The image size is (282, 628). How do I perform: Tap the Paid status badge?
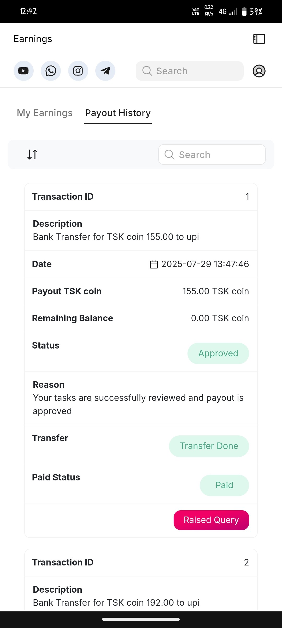click(224, 485)
